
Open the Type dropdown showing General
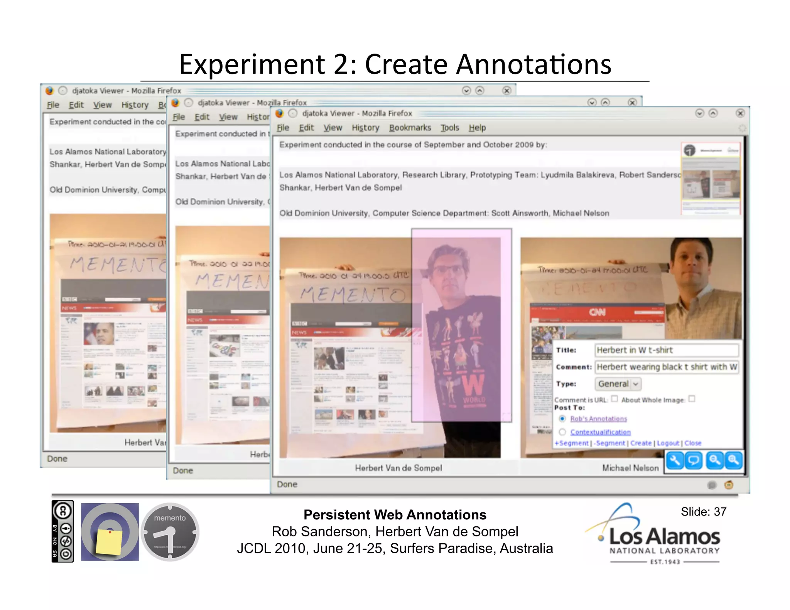618,384
